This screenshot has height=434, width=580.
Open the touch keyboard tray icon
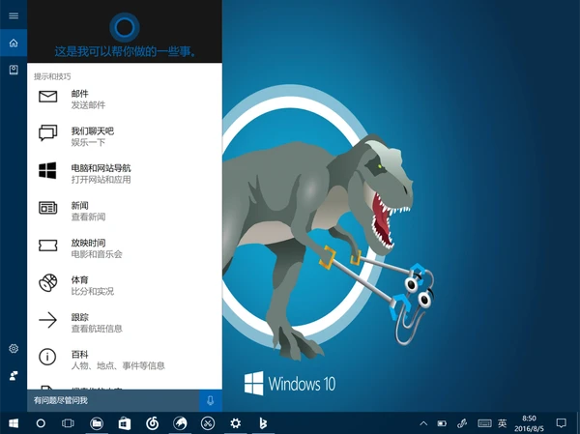pos(484,423)
